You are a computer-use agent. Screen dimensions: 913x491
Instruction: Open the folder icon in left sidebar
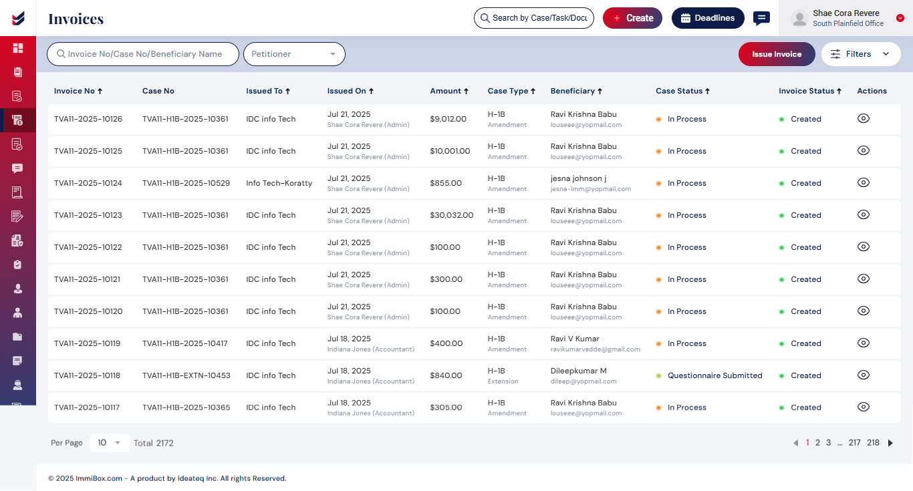[18, 337]
